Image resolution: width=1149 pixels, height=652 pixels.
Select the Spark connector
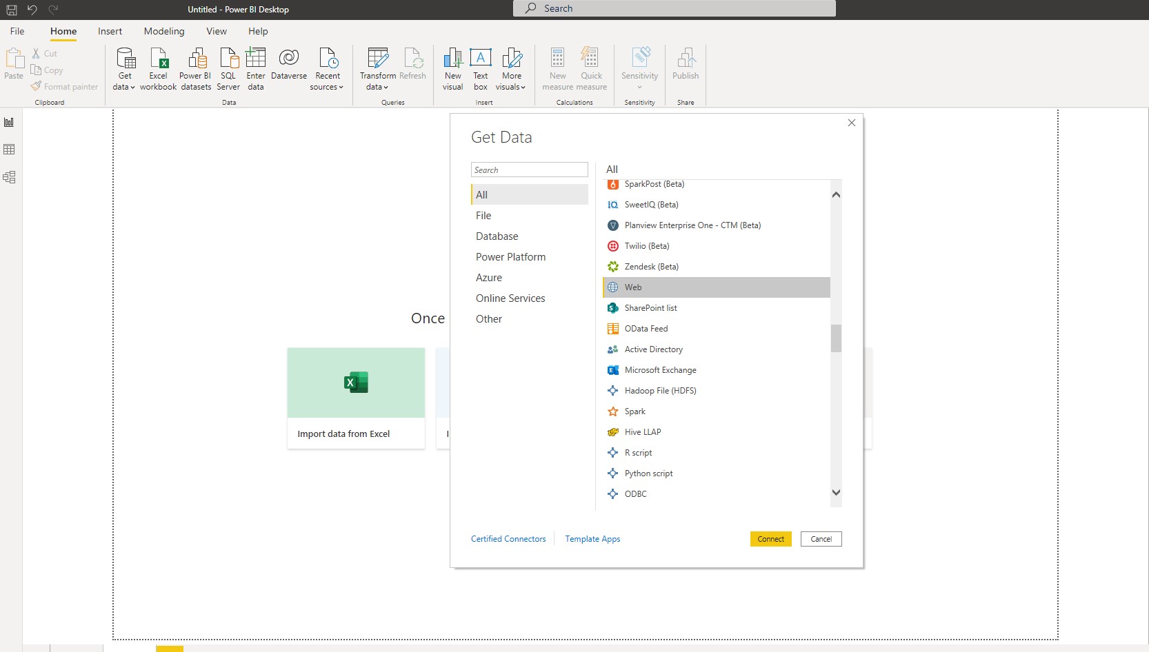pyautogui.click(x=717, y=411)
